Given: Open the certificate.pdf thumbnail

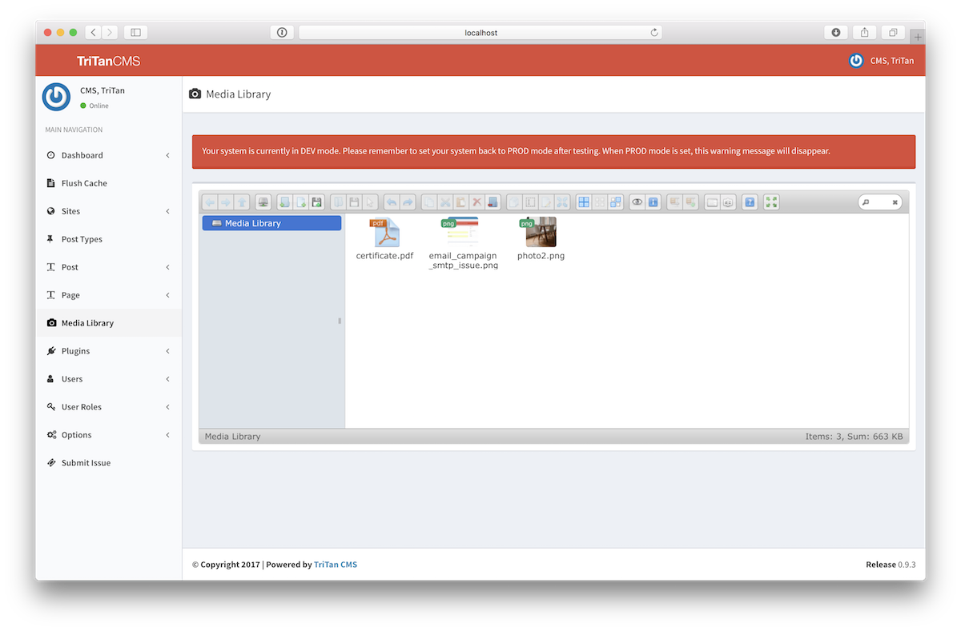Looking at the screenshot, I should coord(384,232).
